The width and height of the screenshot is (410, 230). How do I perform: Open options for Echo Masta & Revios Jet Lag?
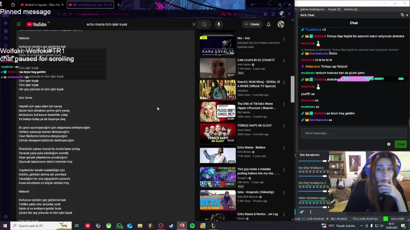point(284,214)
